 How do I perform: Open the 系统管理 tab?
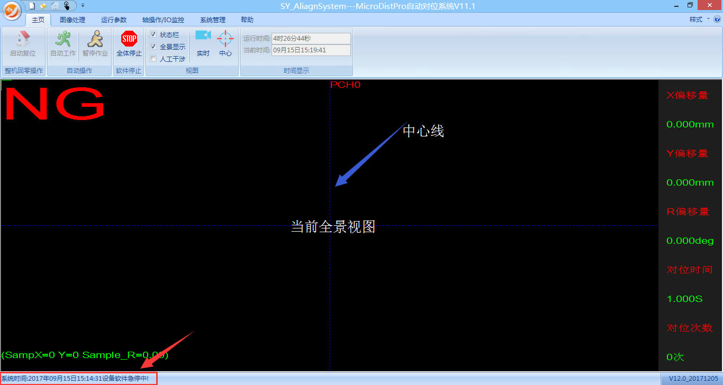tap(213, 20)
